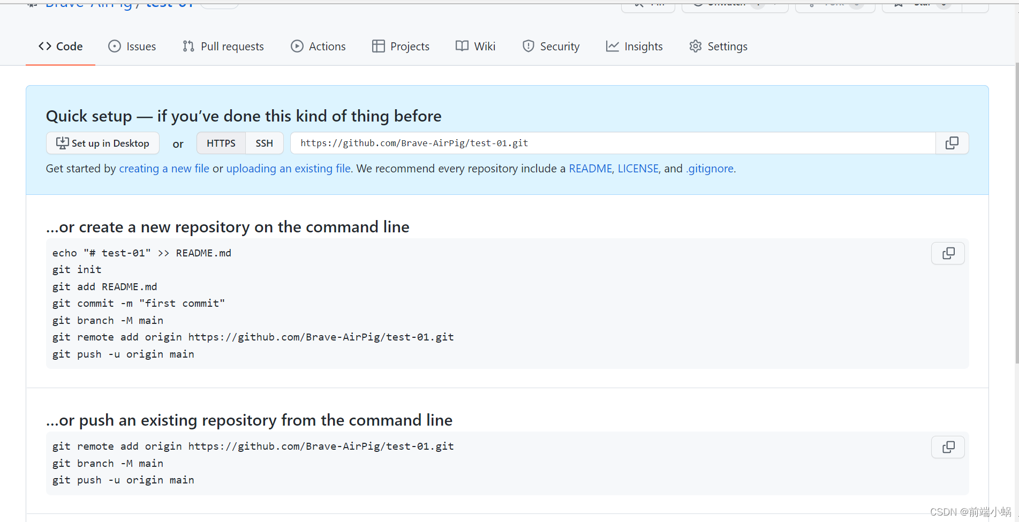
Task: Click the page vertical scrollbar
Action: (x=1016, y=214)
